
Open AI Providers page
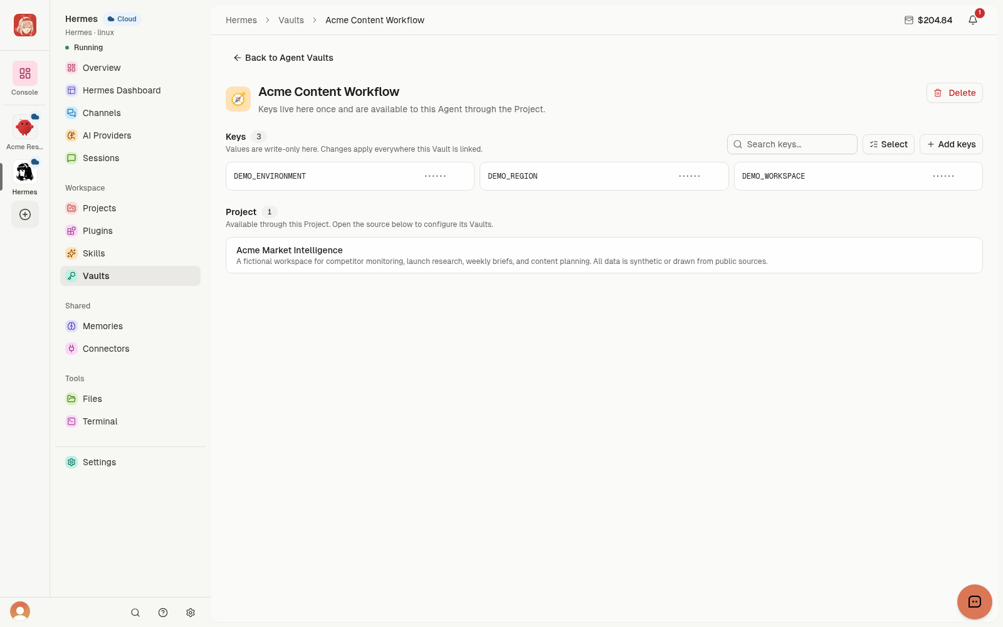[130, 135]
